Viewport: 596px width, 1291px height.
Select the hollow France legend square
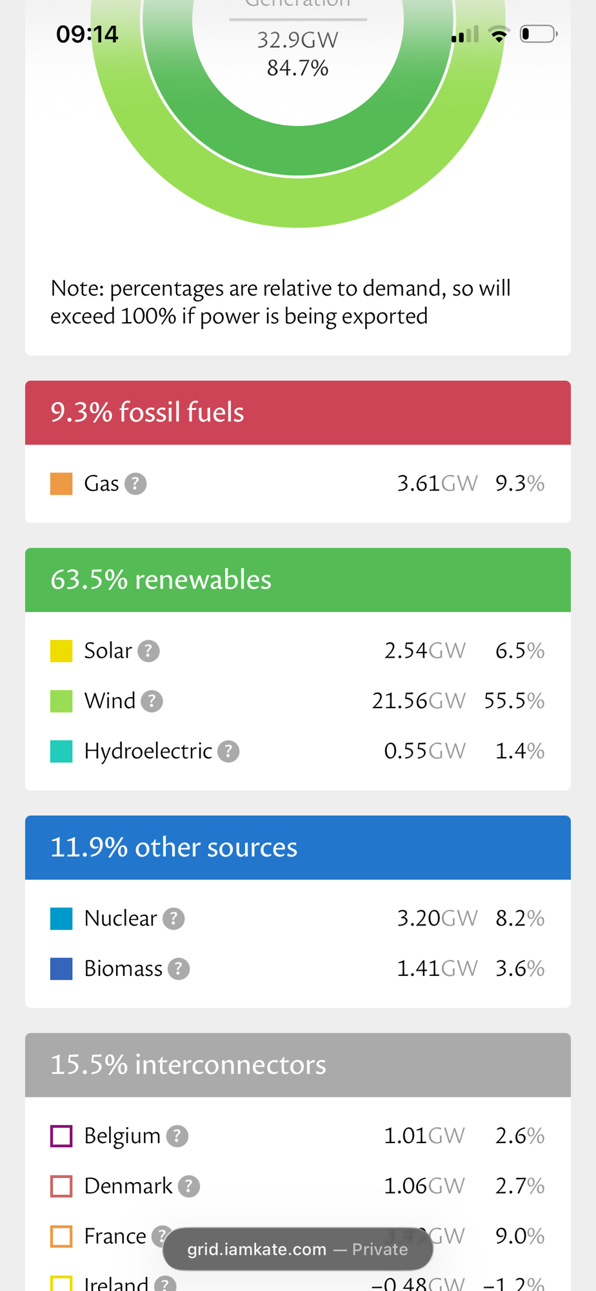(61, 1237)
